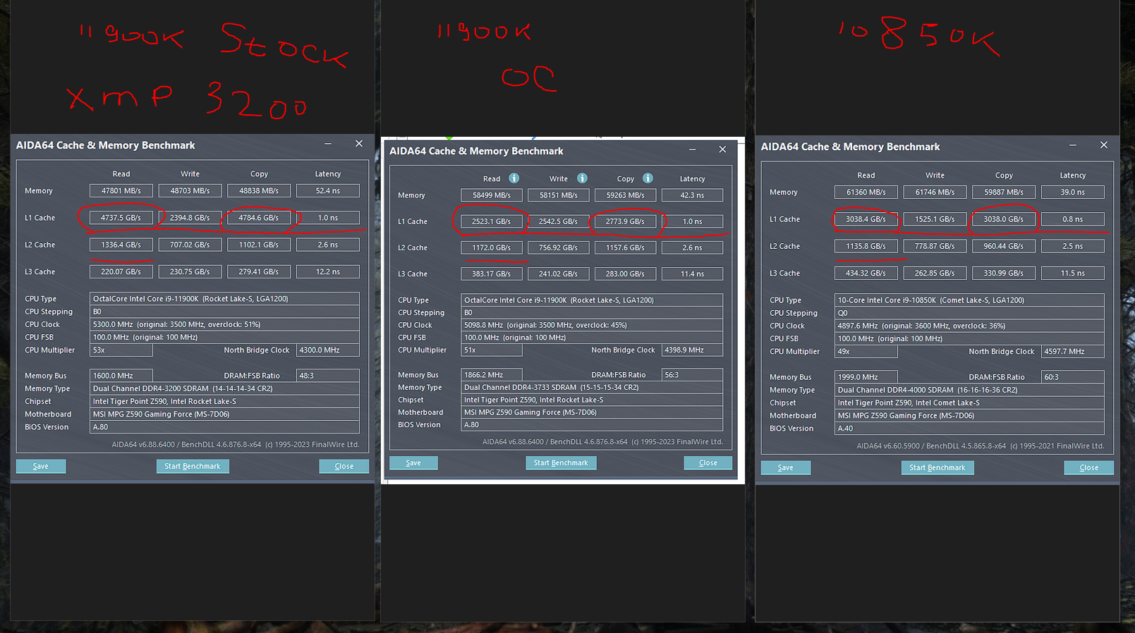Run Start Benchmark in the DDR4-3733 window
1135x633 pixels.
tap(561, 463)
